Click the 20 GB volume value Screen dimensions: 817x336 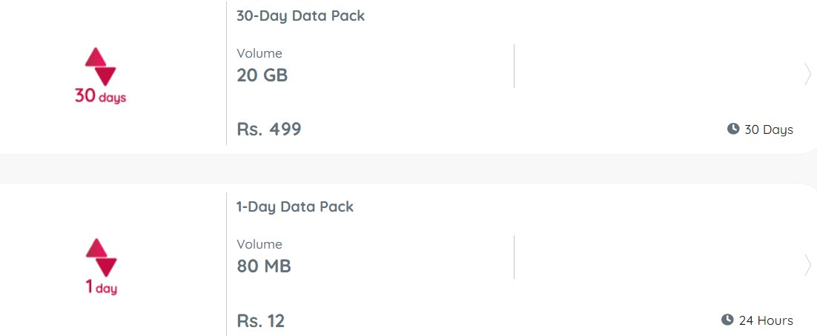tap(262, 75)
